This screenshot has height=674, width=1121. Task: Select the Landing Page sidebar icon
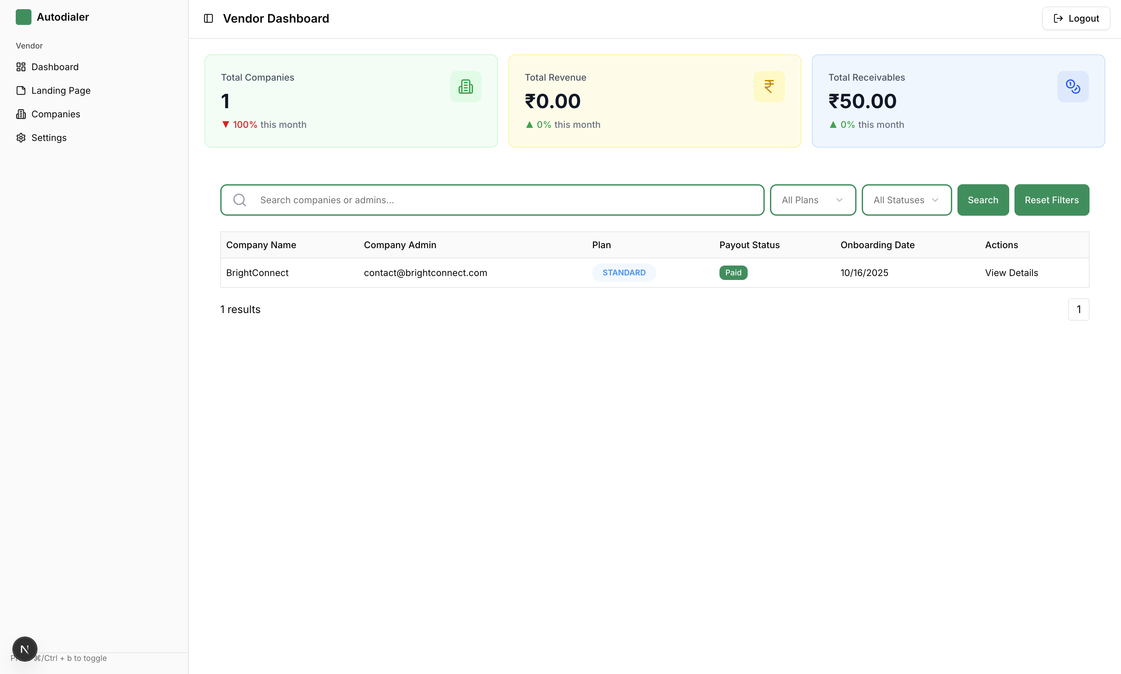[x=21, y=90]
